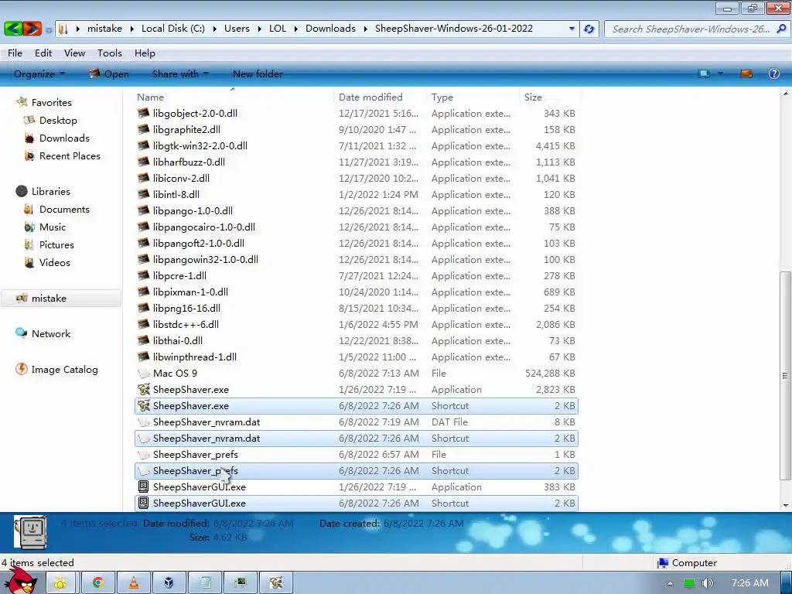792x594 pixels.
Task: Select libwinpthread-1.dll file
Action: click(x=356, y=357)
